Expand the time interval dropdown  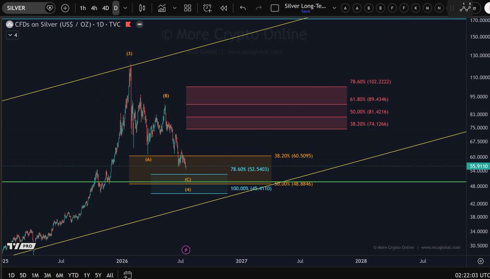coord(125,8)
